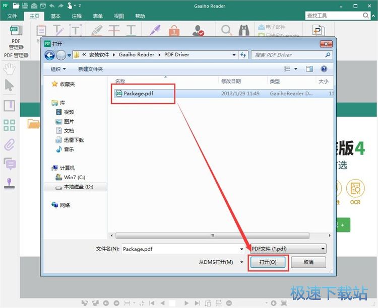378x308 pixels.
Task: Open the Comments panel icon
Action: tap(10, 164)
